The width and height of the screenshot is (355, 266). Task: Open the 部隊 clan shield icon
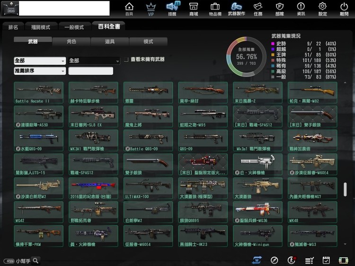tap(280, 9)
